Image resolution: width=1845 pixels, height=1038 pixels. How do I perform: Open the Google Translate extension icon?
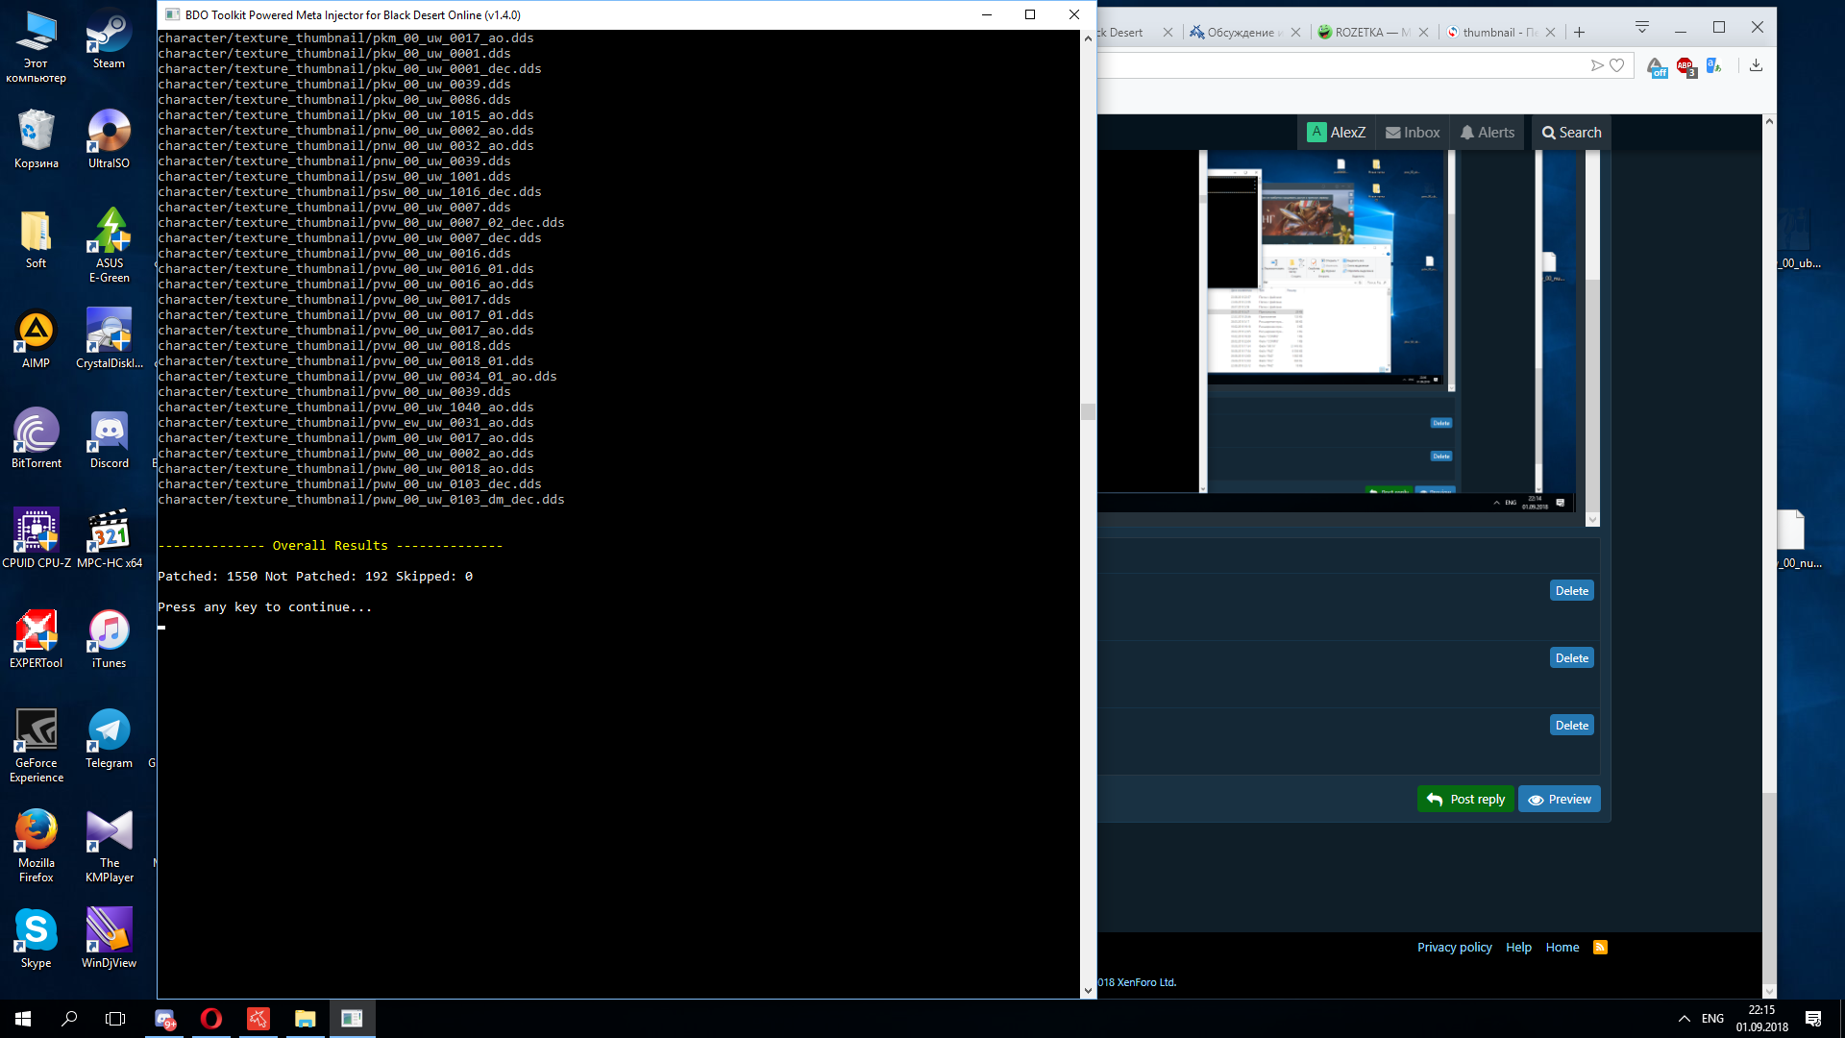coord(1714,65)
